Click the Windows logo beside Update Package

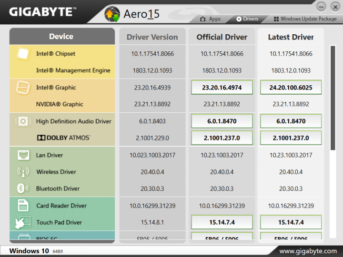click(x=276, y=19)
